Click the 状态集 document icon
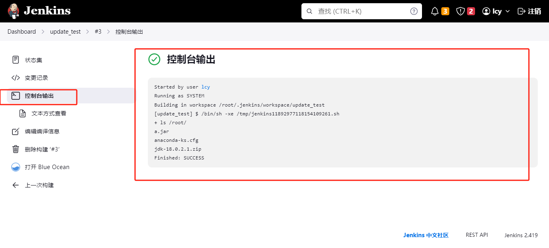The image size is (549, 248). (16, 60)
